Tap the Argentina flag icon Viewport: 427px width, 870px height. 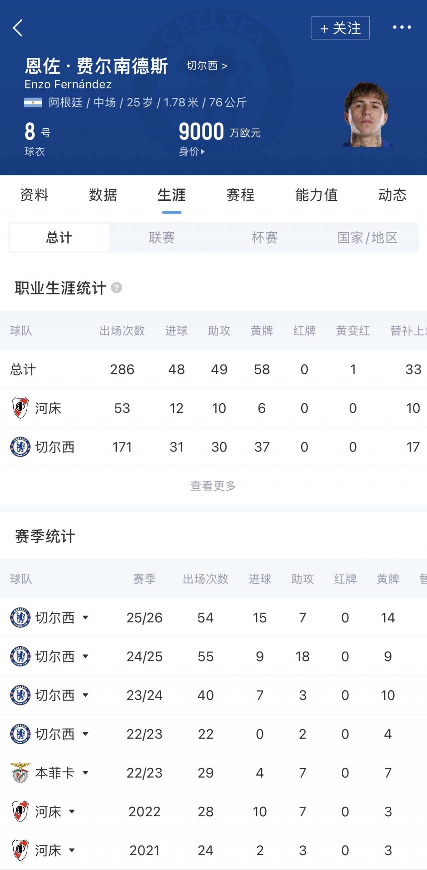33,102
